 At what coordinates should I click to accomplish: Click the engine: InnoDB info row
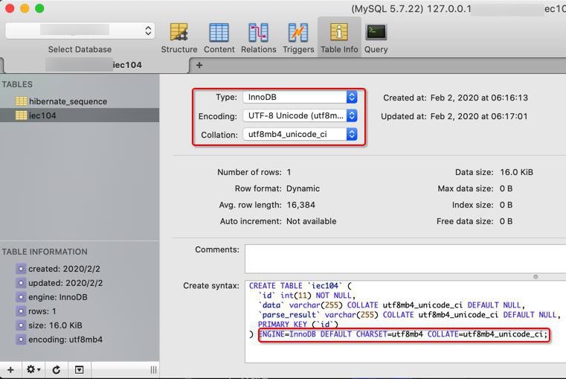click(58, 297)
